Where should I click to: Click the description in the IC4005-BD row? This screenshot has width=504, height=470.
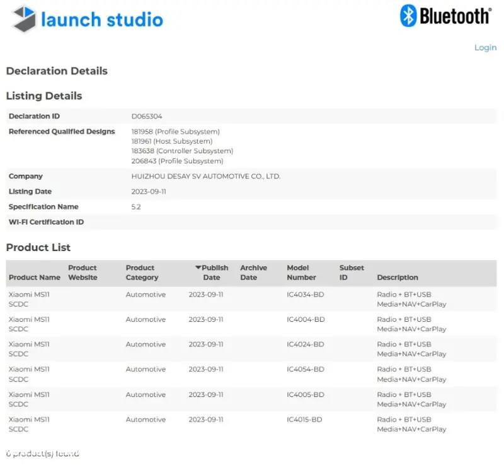pyautogui.click(x=411, y=399)
